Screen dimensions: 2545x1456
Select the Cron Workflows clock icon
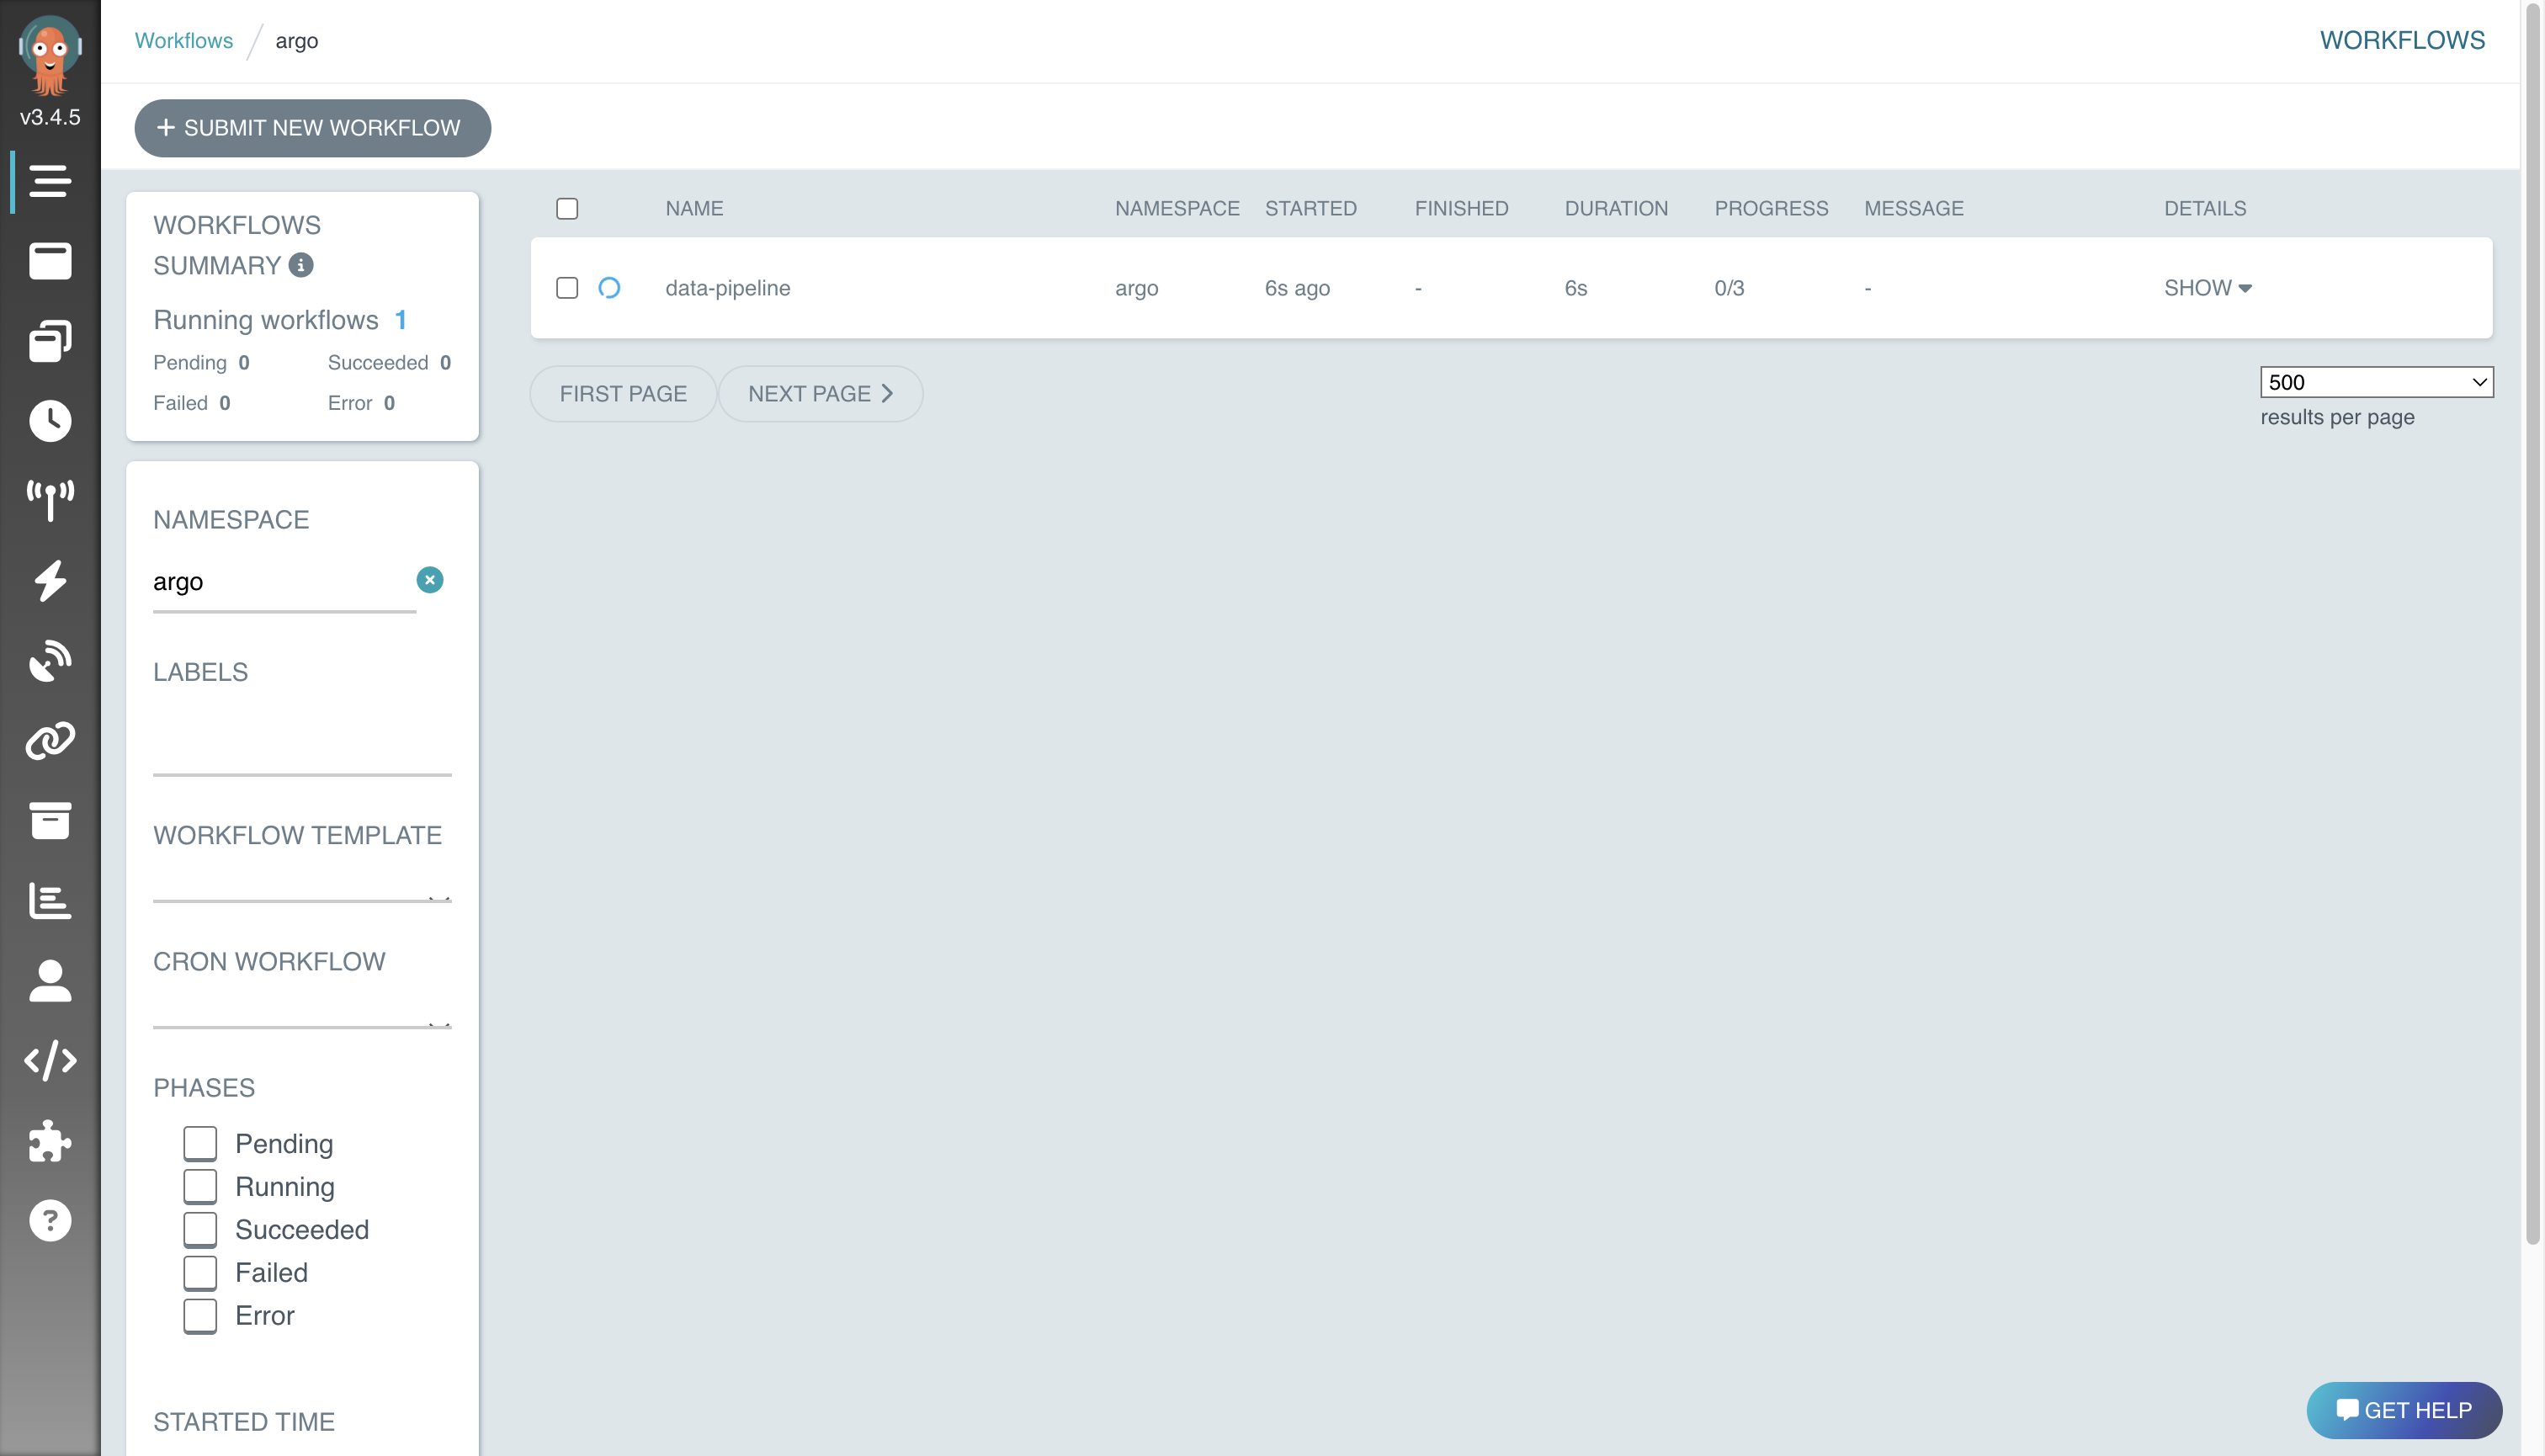[49, 421]
